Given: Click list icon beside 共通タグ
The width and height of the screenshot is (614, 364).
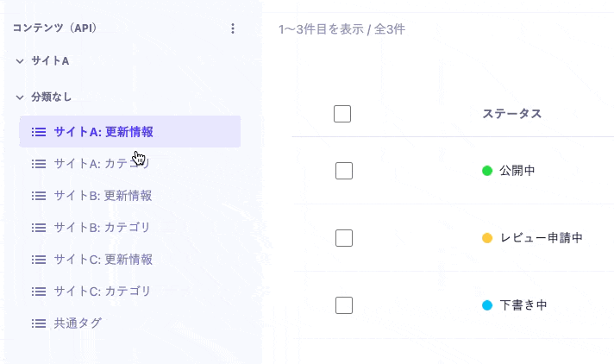Looking at the screenshot, I should coord(39,323).
